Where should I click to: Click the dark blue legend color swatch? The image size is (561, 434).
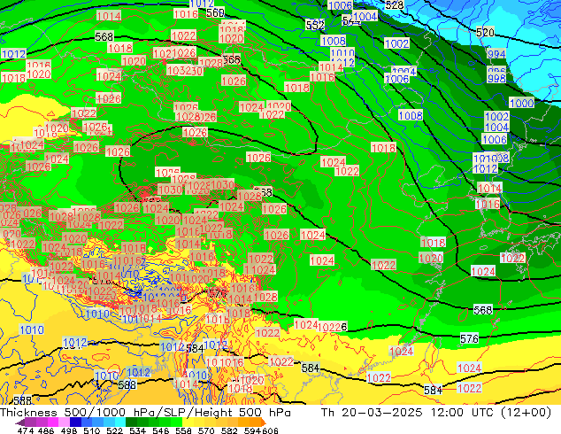75,422
